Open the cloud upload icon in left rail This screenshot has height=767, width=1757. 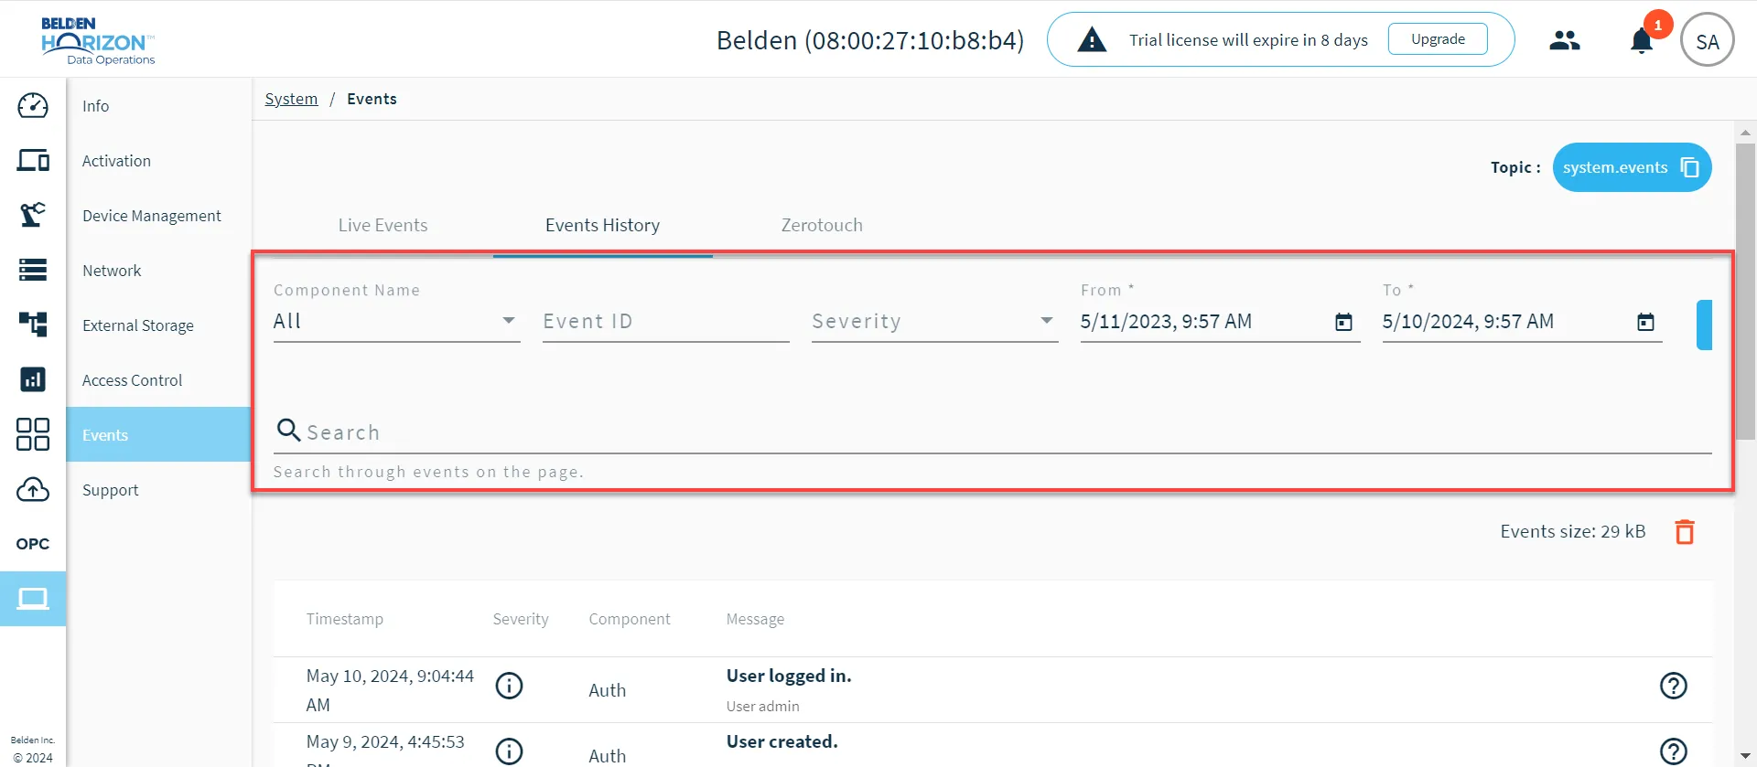[x=33, y=489]
